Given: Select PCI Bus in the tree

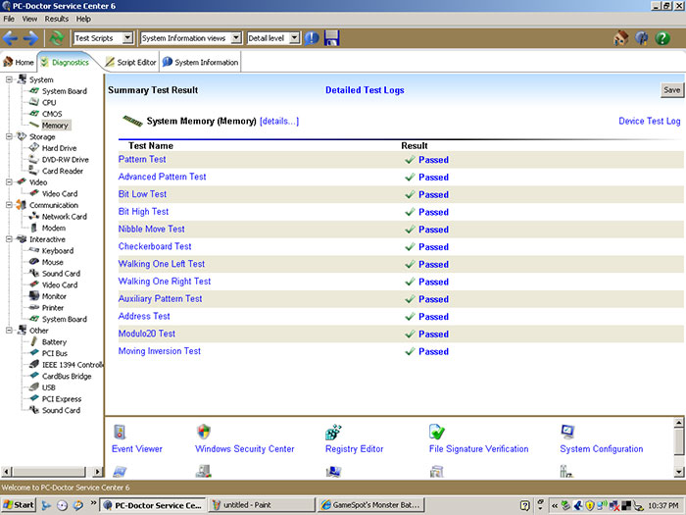Looking at the screenshot, I should (55, 353).
